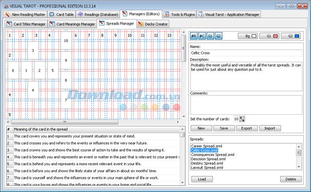The width and height of the screenshot is (311, 192).
Task: Delete the selected spread
Action: [x=291, y=179]
